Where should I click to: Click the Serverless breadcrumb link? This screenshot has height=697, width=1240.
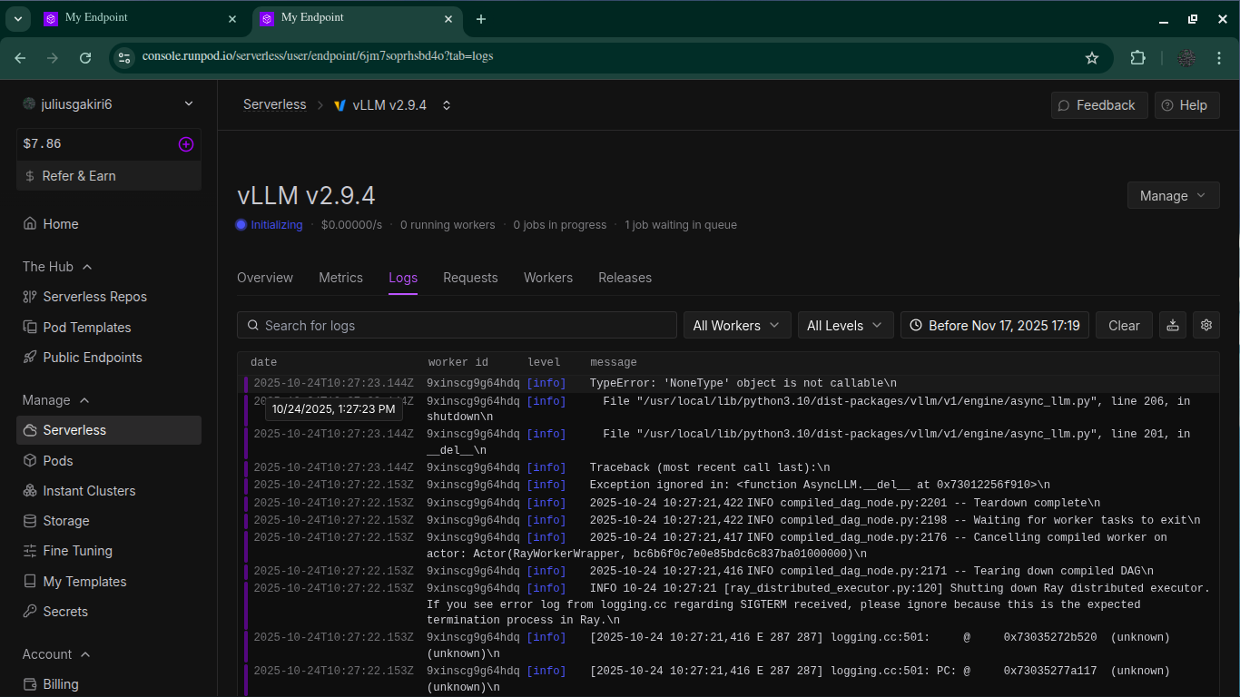(274, 104)
